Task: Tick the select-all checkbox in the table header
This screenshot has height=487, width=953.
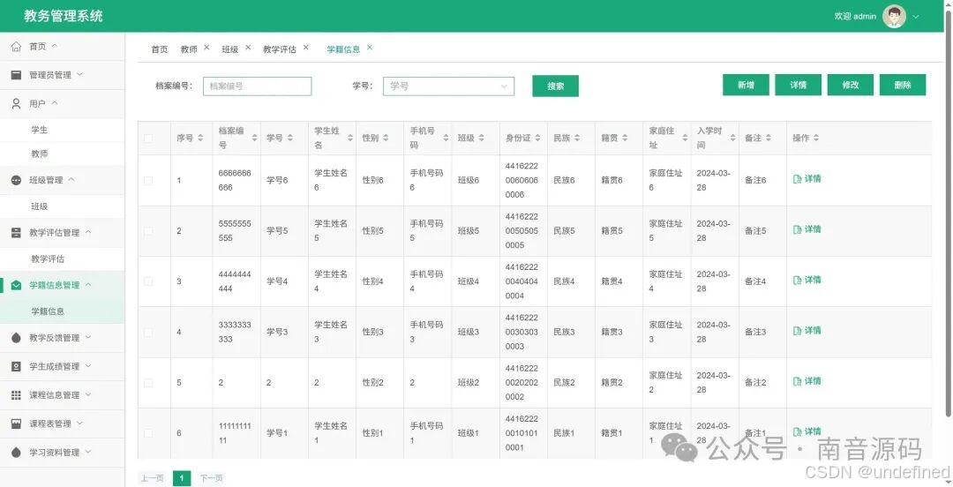Action: pos(148,138)
